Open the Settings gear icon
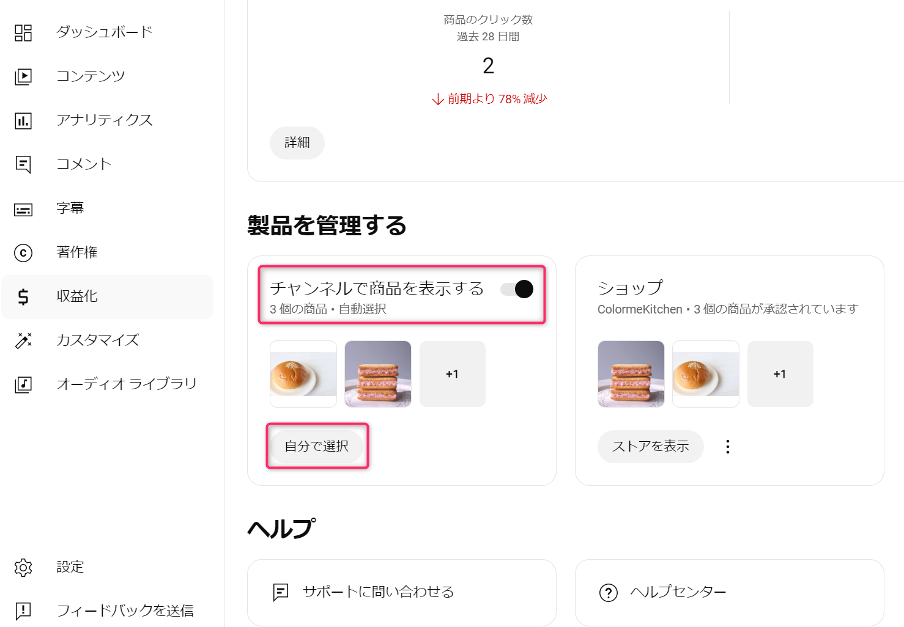The width and height of the screenshot is (904, 627). point(23,567)
